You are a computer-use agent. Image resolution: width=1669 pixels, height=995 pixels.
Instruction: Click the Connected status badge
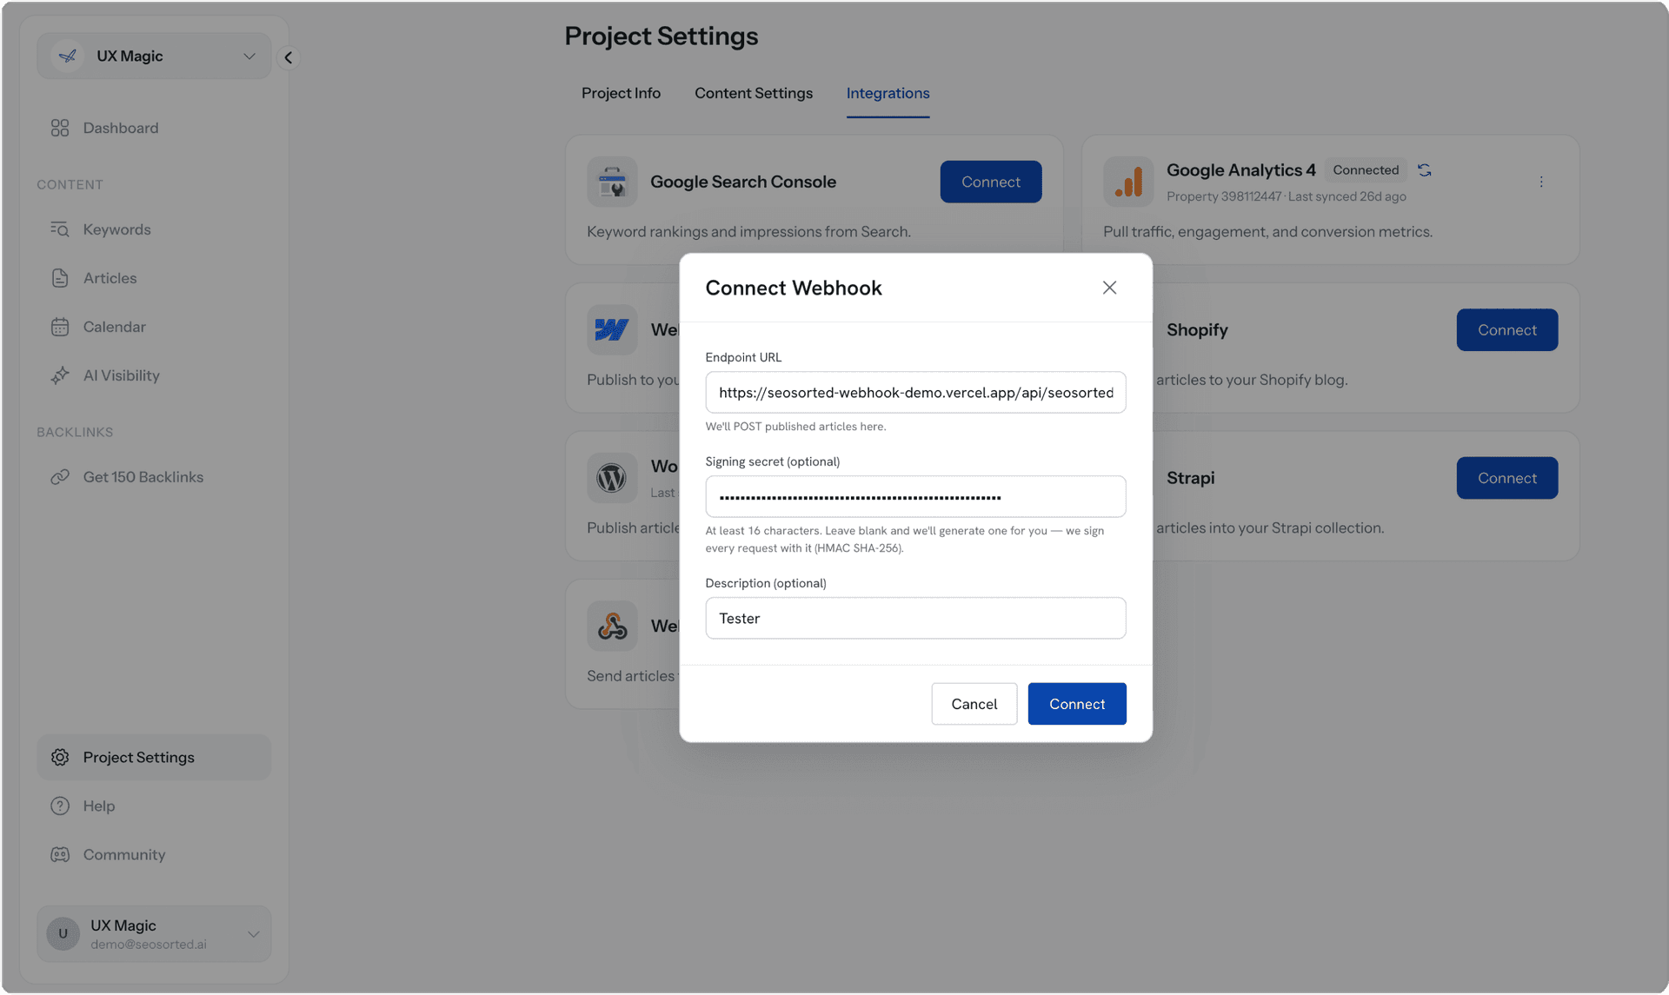[1366, 170]
